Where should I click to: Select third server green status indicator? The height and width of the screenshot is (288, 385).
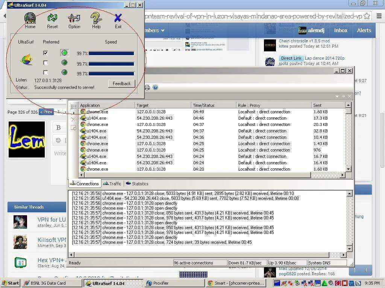pos(64,72)
